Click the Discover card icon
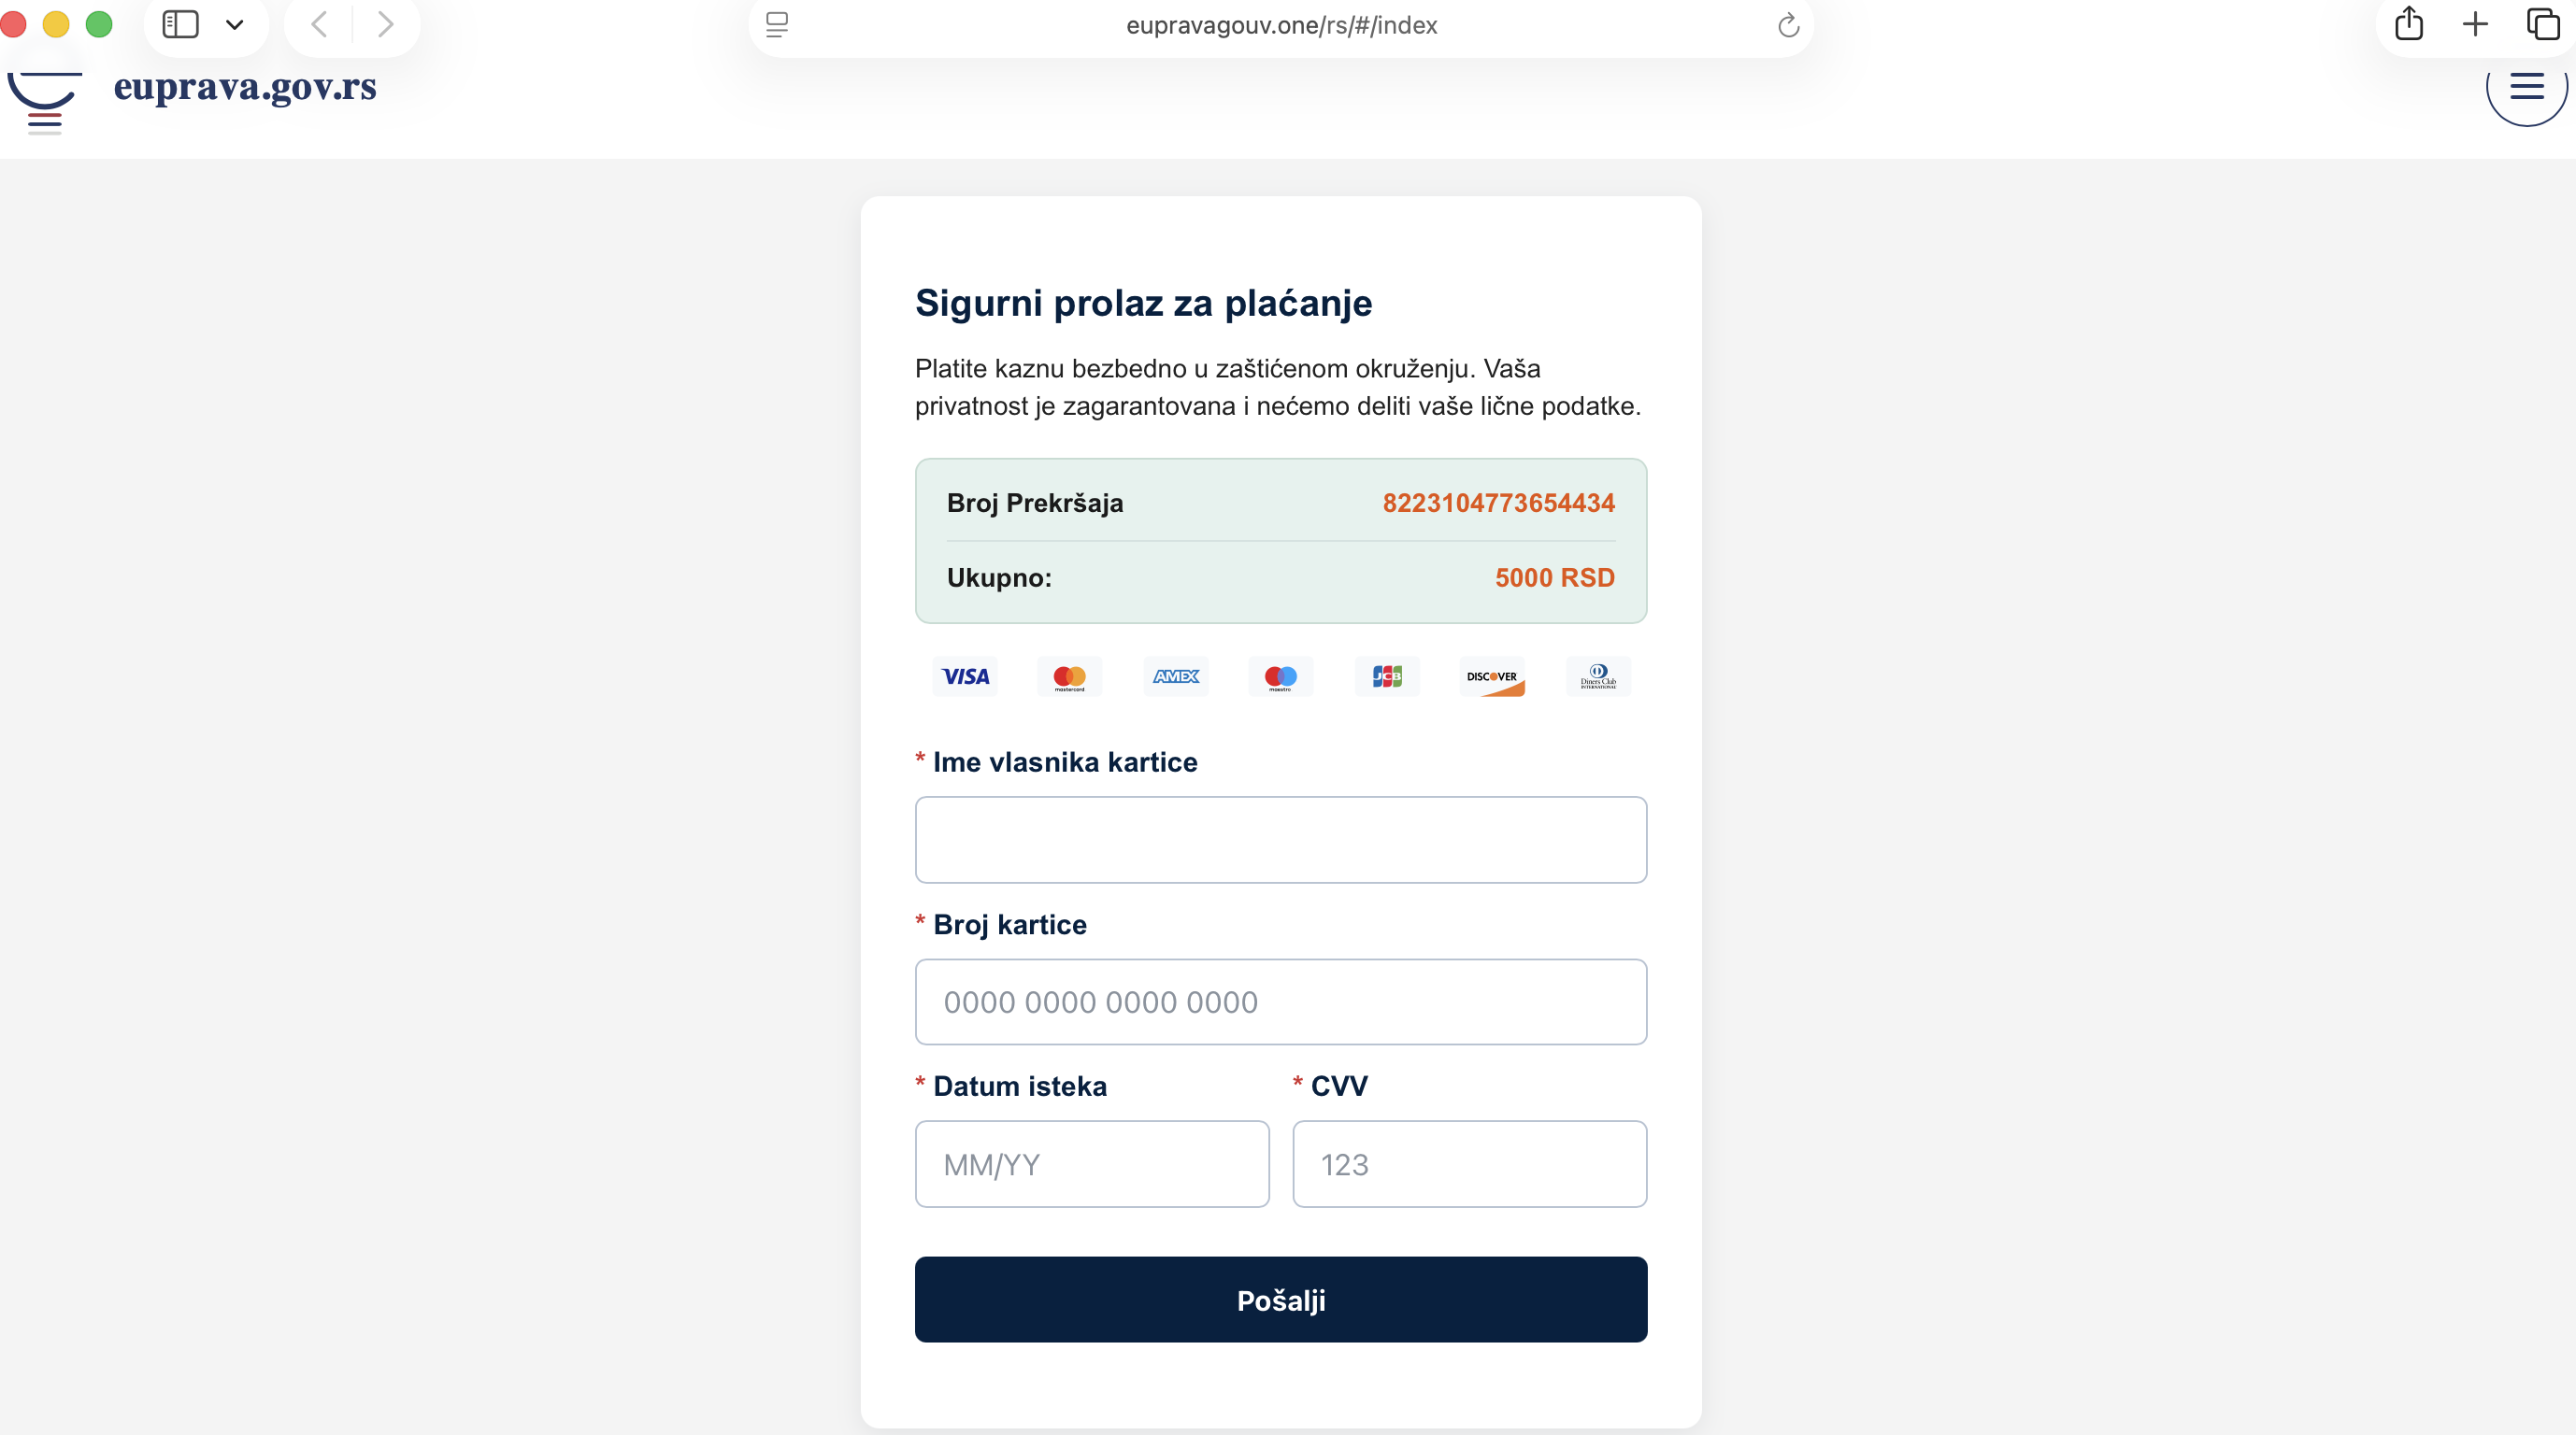Image resolution: width=2576 pixels, height=1435 pixels. (x=1492, y=676)
